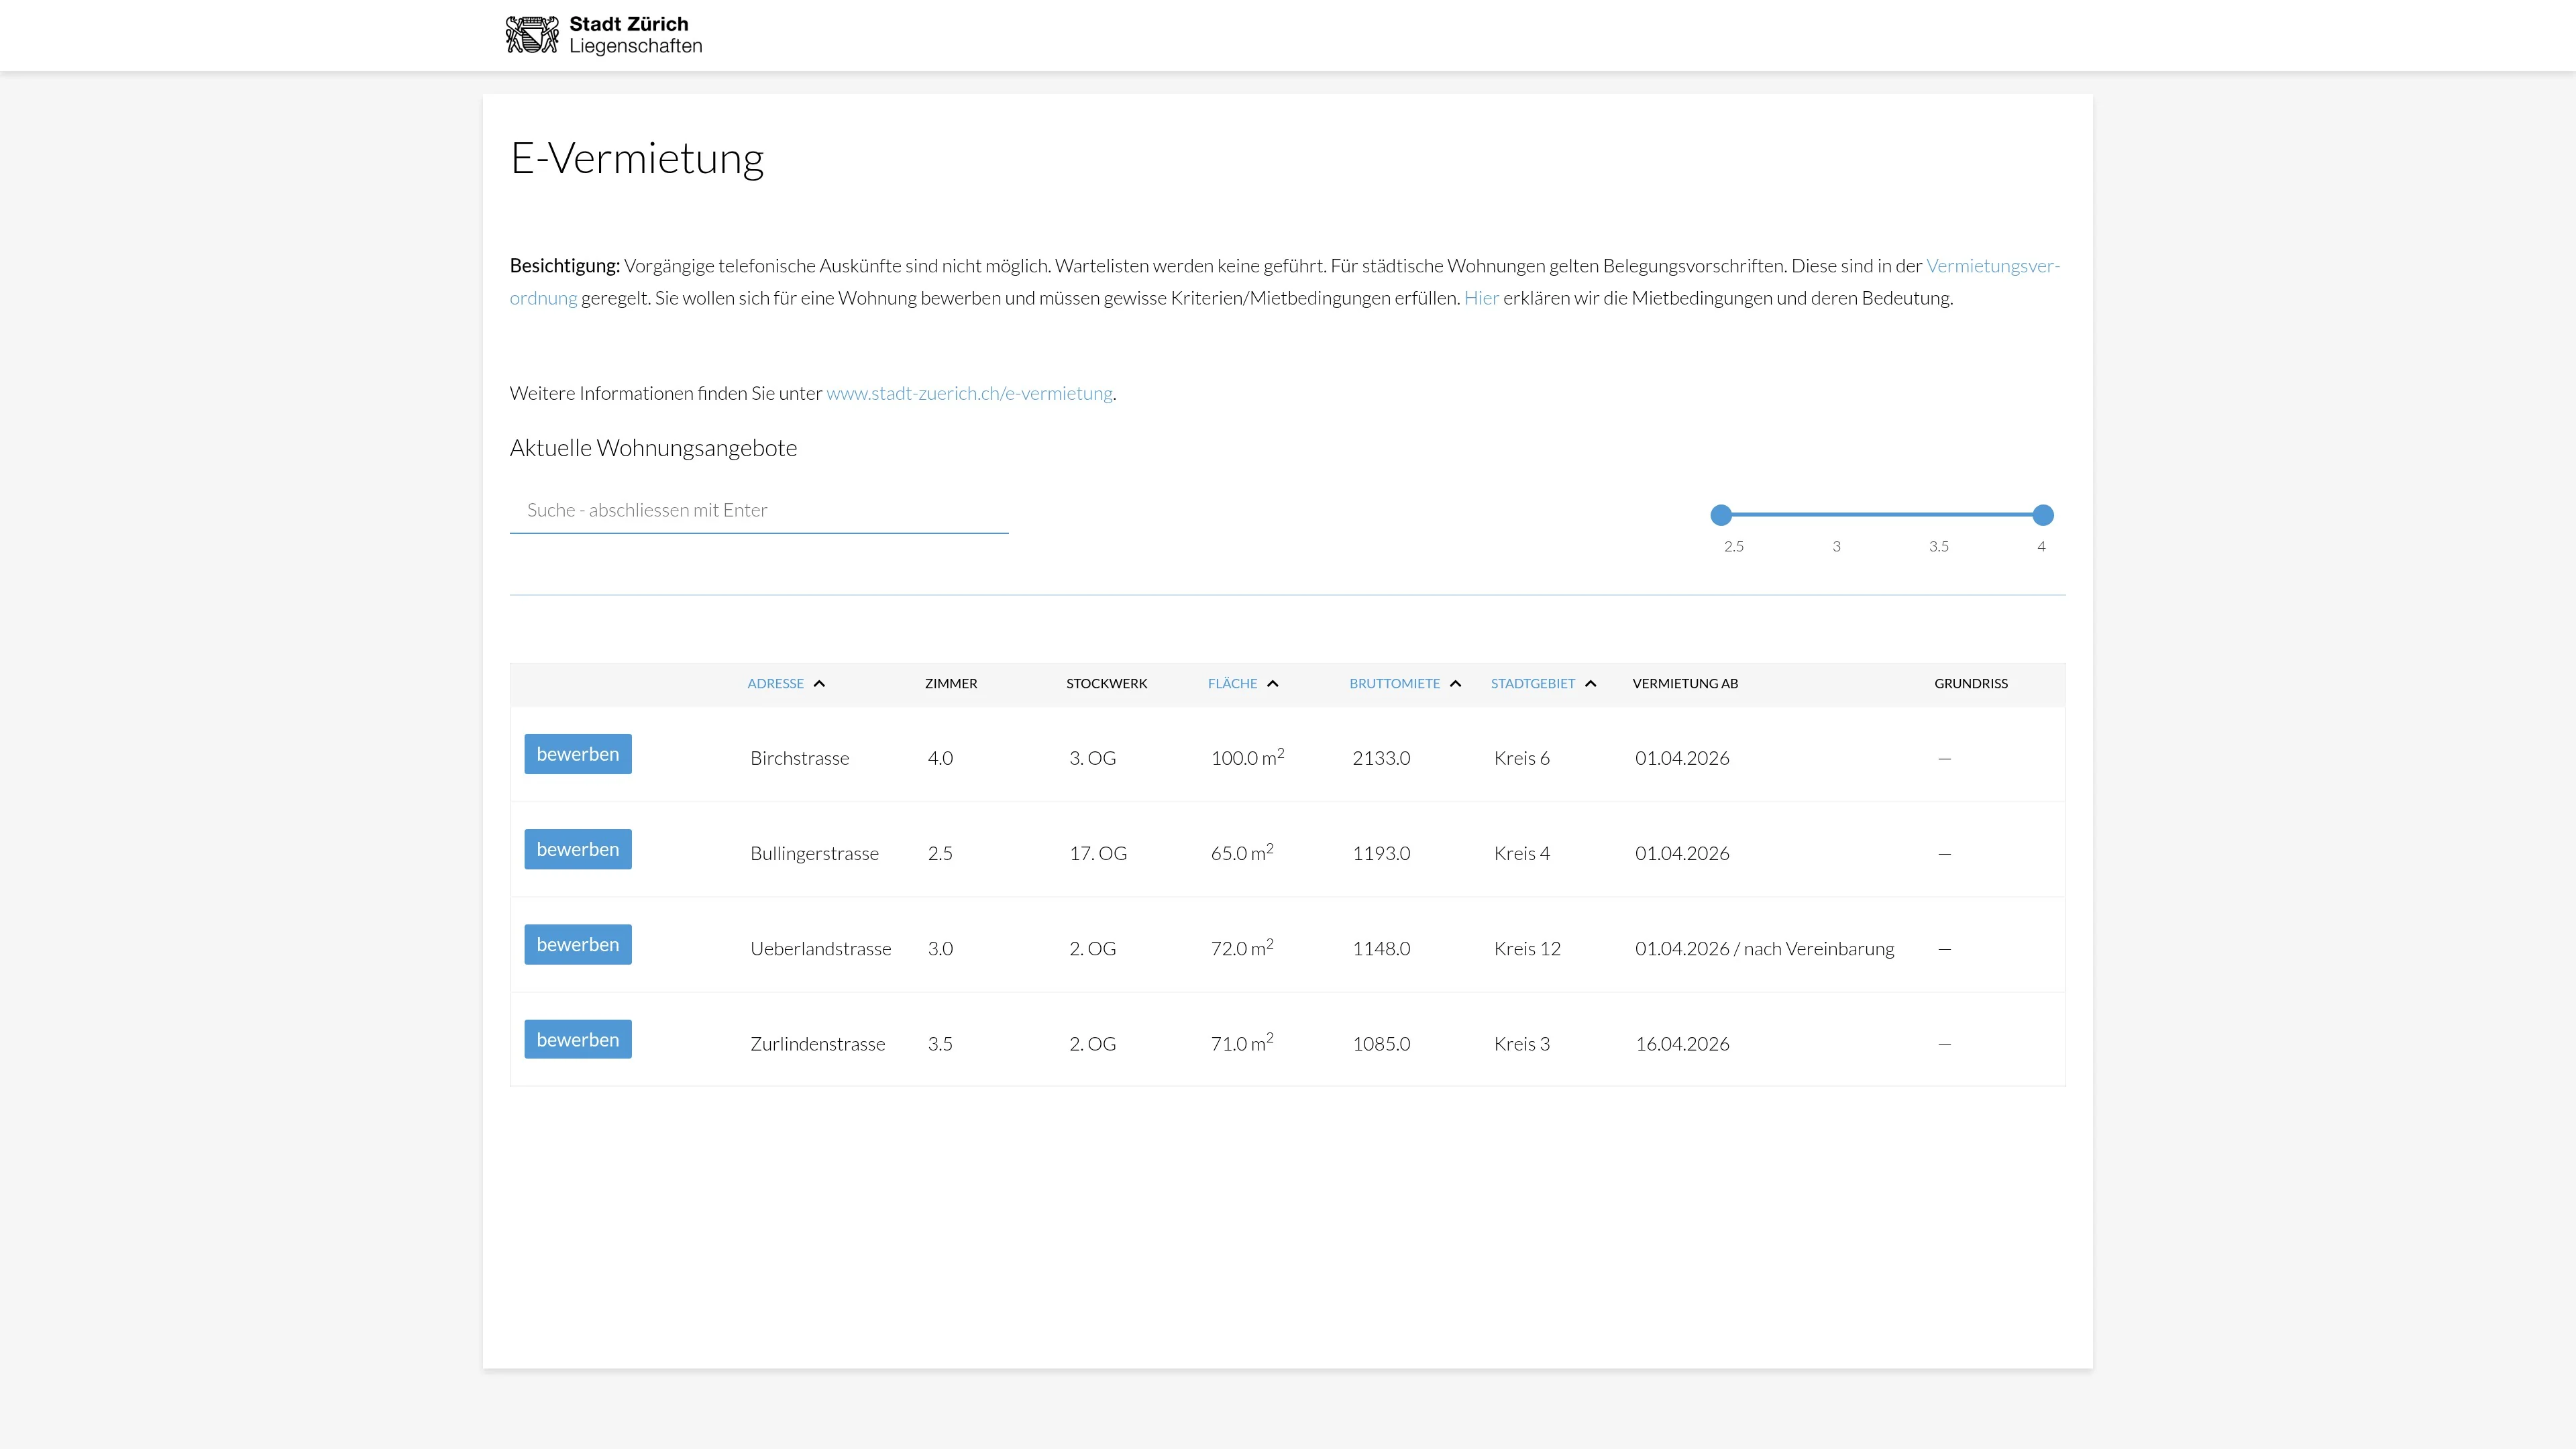Click the Bruttomiete sort arrow icon
The width and height of the screenshot is (2576, 1449).
(1455, 684)
